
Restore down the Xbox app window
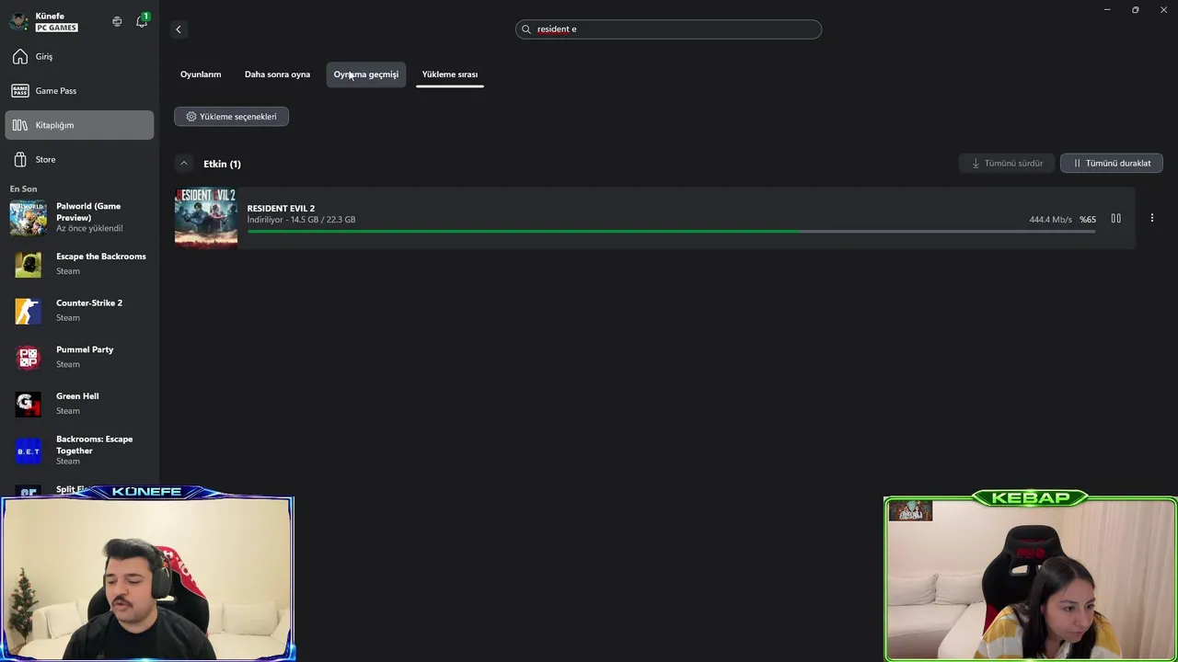1135,9
